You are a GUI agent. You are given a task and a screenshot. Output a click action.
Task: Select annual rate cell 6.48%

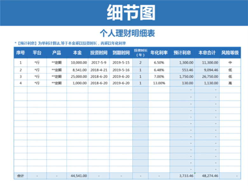point(159,70)
